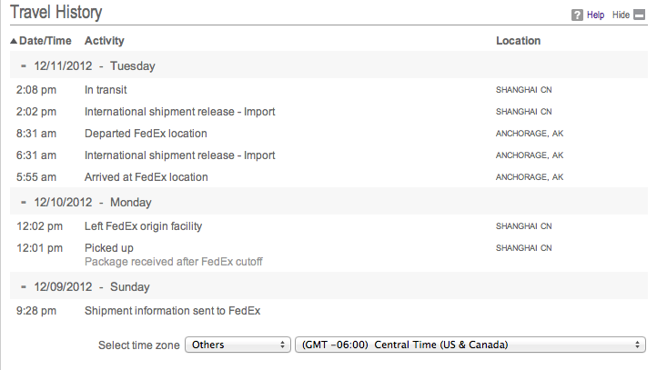This screenshot has width=657, height=370.
Task: Select the Shipment information sent to FedEx entry
Action: coord(172,312)
